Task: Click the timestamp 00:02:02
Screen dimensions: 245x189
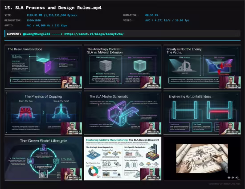Action: [x=74, y=86]
